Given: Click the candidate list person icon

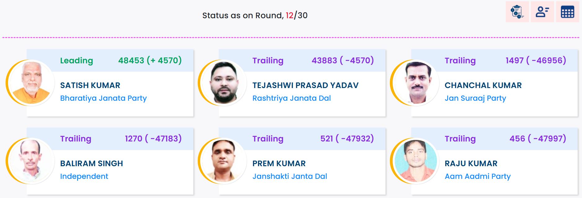Looking at the screenshot, I should click(542, 12).
